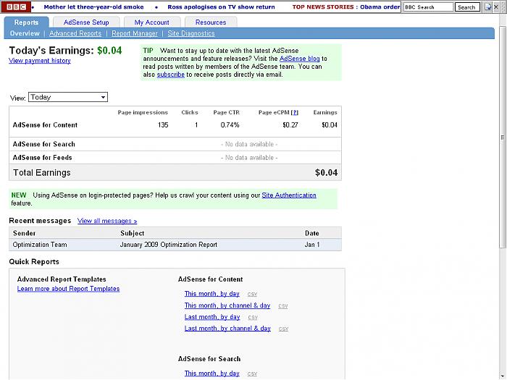Open 'Ross apologises on TV show return' headline
The image size is (507, 380).
click(x=221, y=7)
